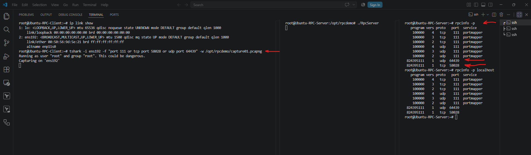Select the second ssh terminal in list
This screenshot has height=155, width=531.
(516, 28)
